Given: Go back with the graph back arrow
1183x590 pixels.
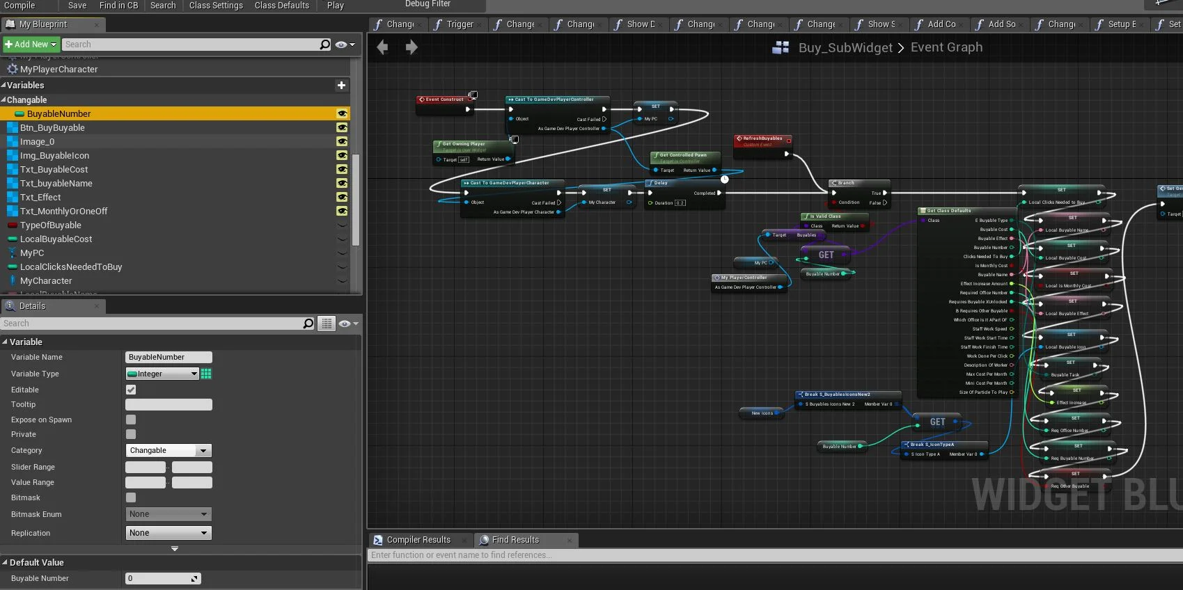Looking at the screenshot, I should coord(382,47).
